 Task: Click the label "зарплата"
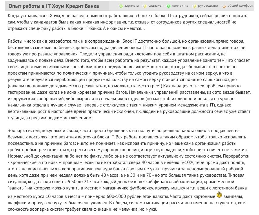point(132,6)
